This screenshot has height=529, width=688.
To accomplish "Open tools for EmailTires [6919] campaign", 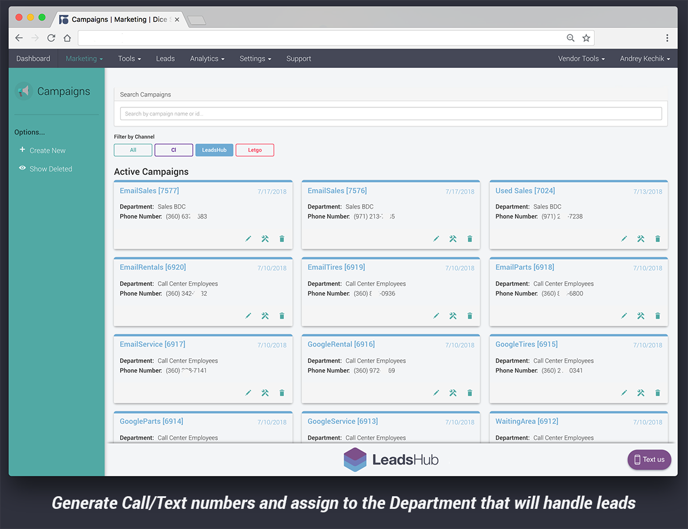I will pos(453,316).
